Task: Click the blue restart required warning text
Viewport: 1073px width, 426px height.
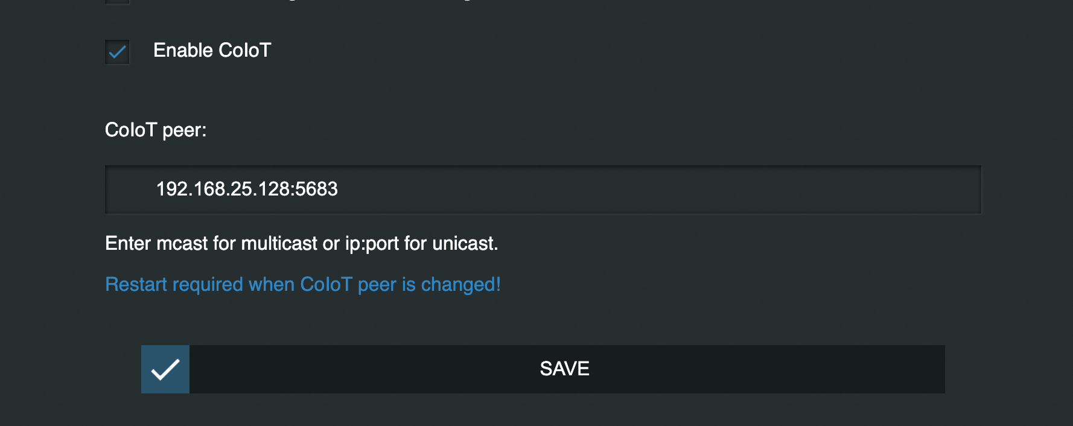Action: (x=303, y=284)
